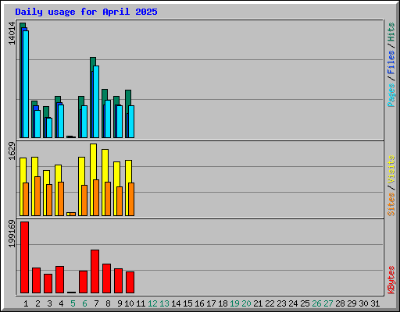Click the day 4 red KBytes bar
The image size is (400, 312).
pos(60,280)
